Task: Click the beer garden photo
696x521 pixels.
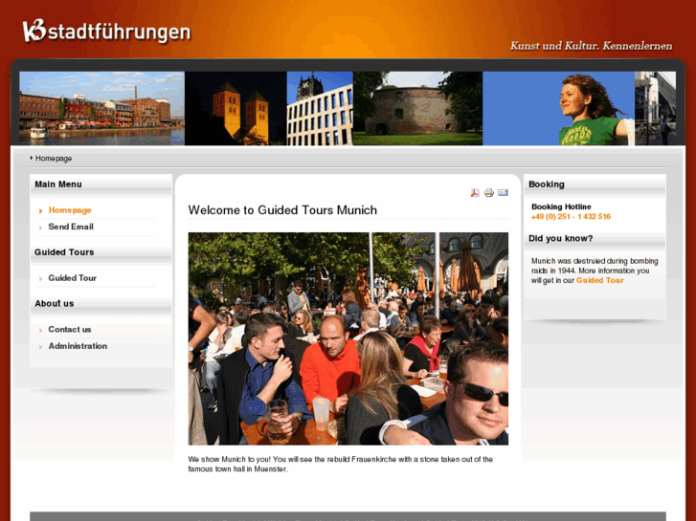Action: pos(348,338)
